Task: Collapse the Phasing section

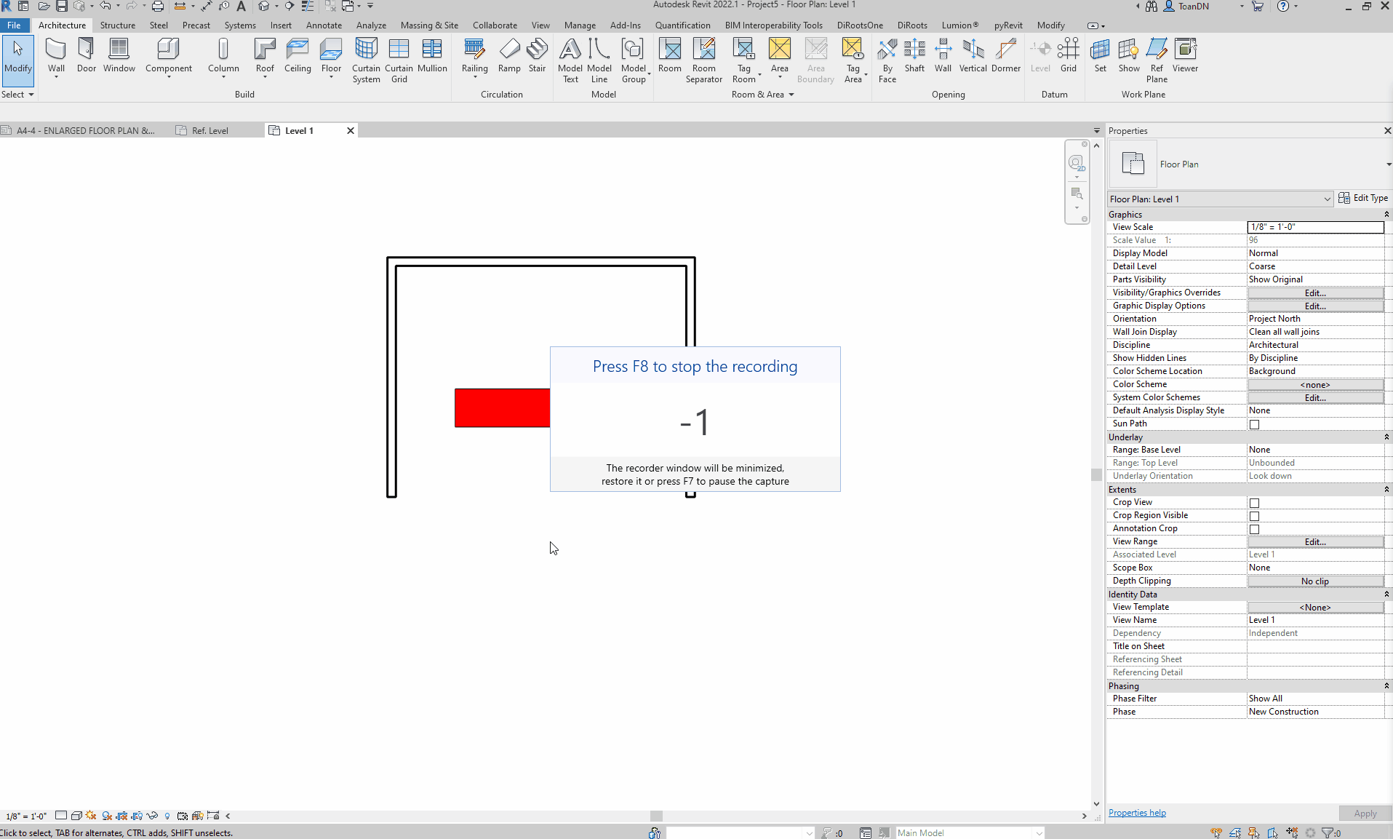Action: [1386, 685]
